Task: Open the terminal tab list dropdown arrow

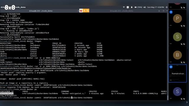Action: click(167, 11)
